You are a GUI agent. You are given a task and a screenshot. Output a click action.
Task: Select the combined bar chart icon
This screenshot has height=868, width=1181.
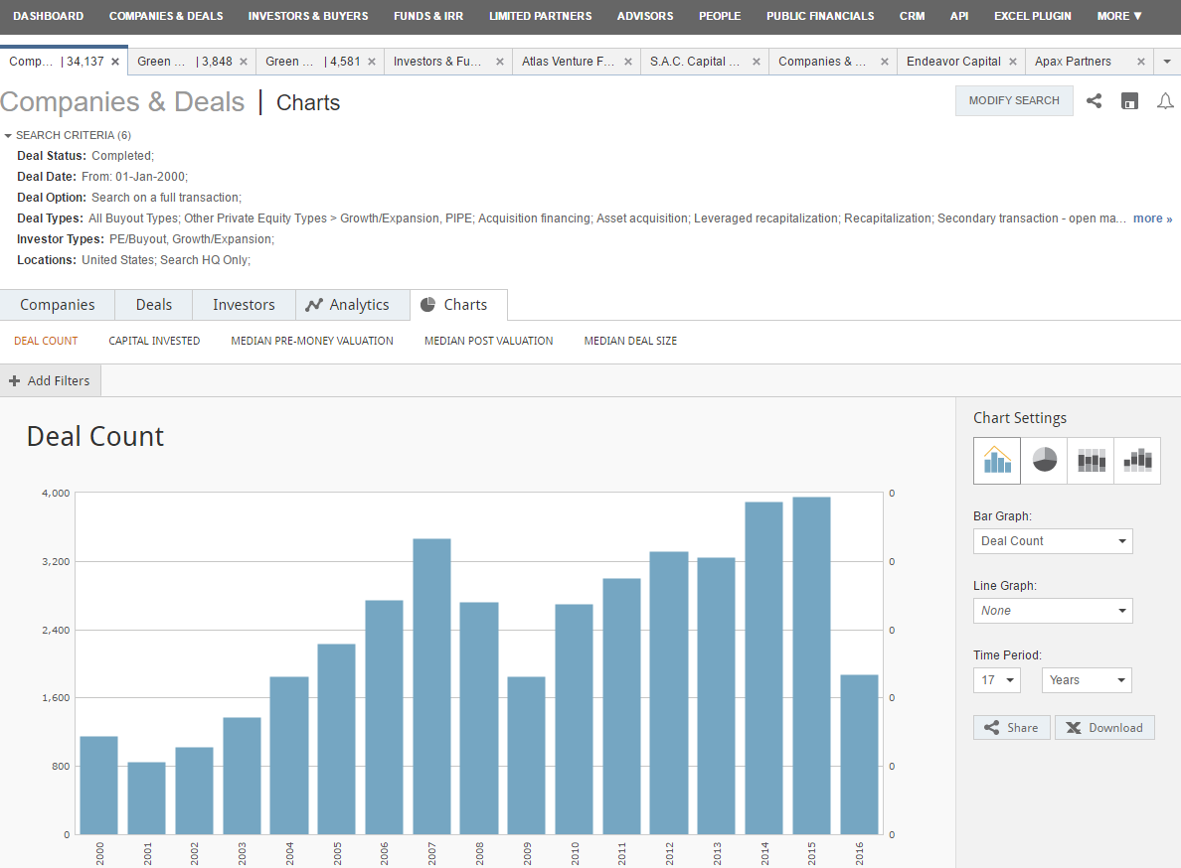point(1137,461)
